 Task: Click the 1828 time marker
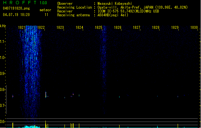[x=156, y=28]
